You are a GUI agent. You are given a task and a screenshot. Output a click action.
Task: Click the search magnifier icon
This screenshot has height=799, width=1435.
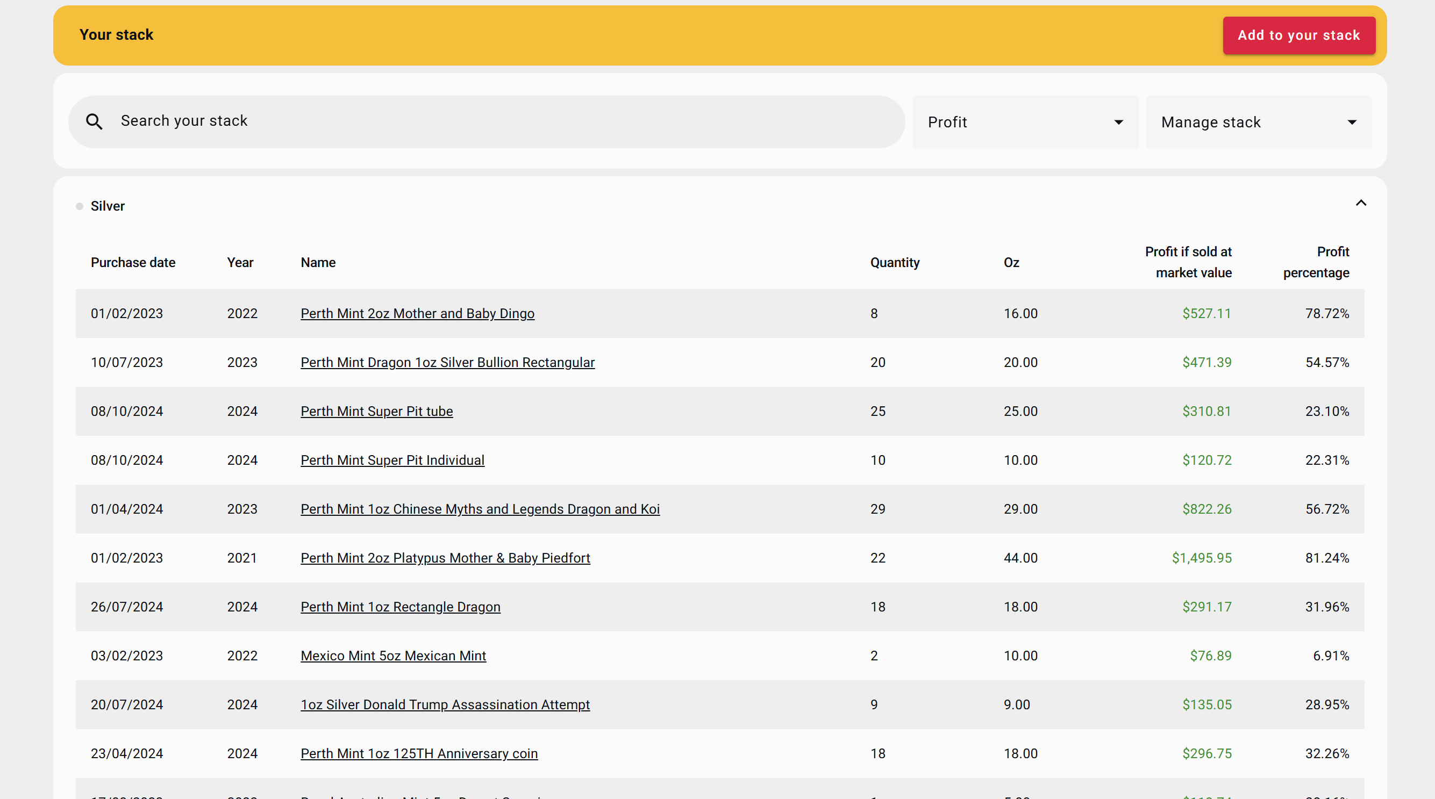coord(94,121)
